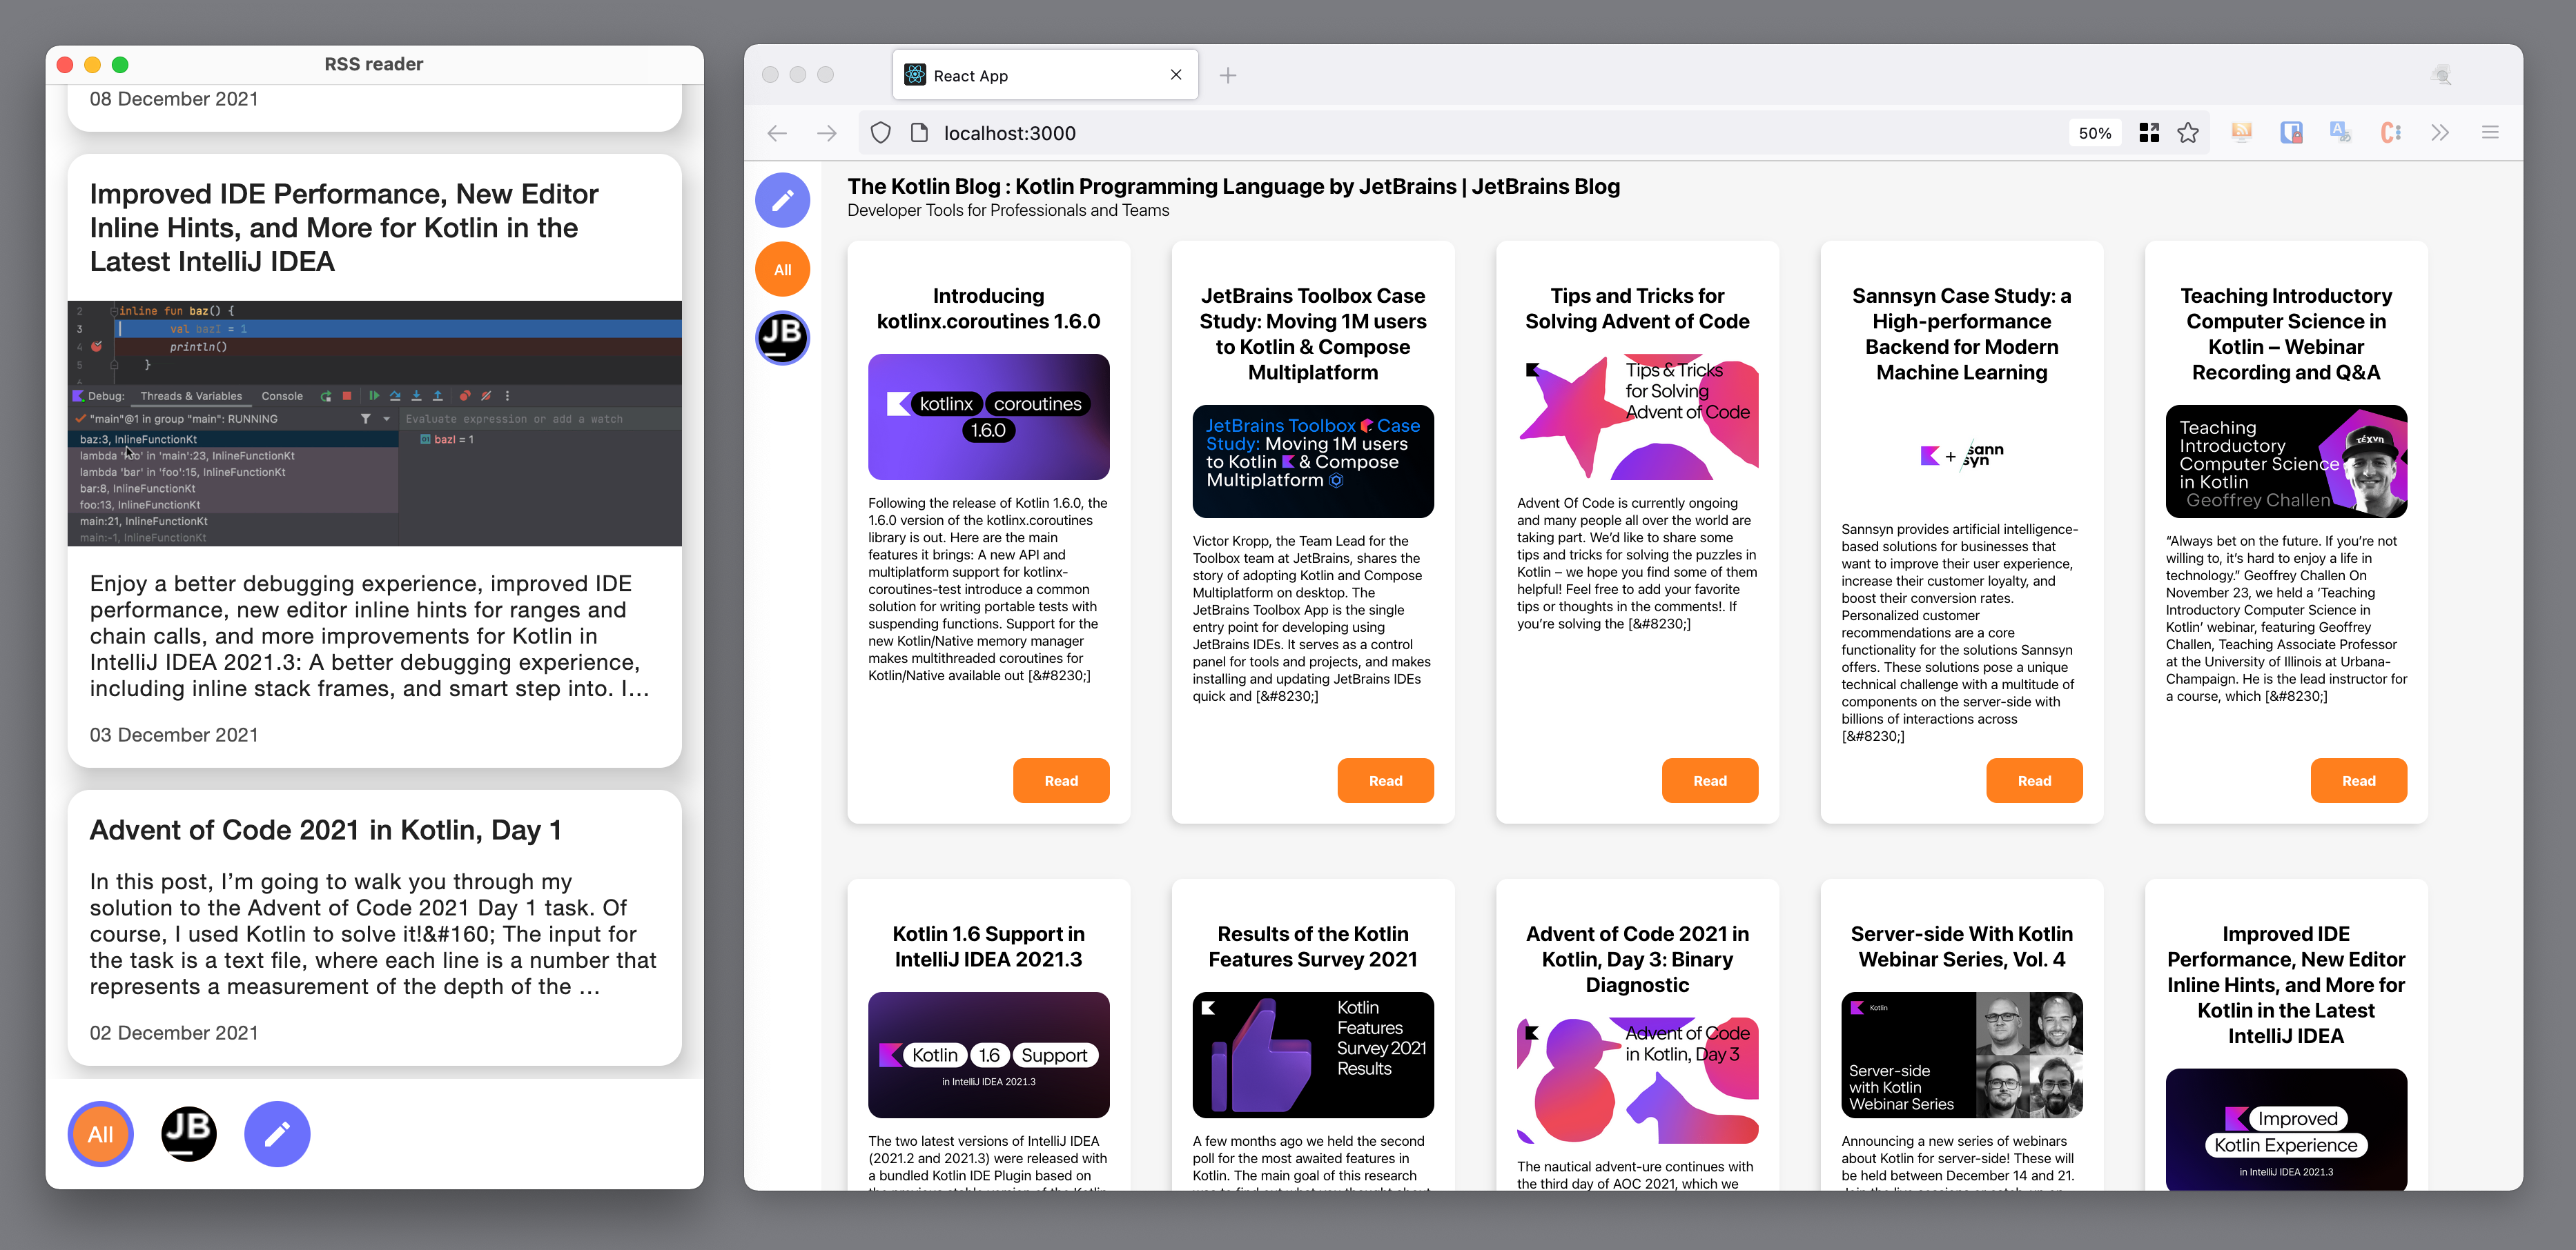Close the React App tab

(1176, 75)
